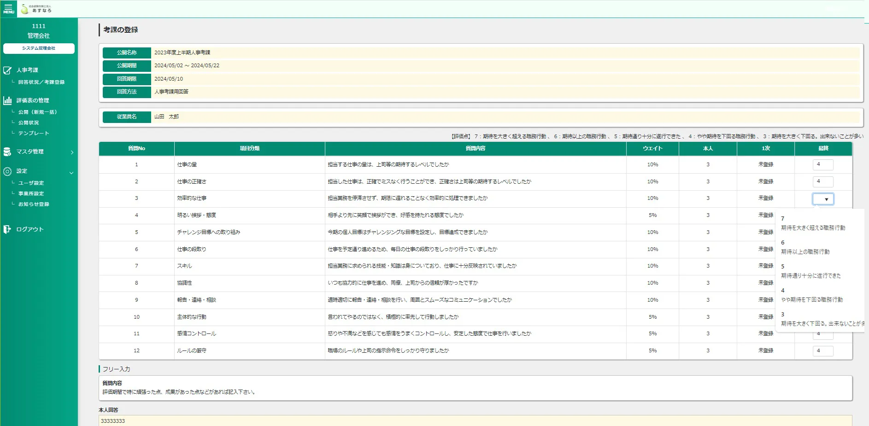This screenshot has height=426, width=869.
Task: Open ユーザ設定 under settings
Action: click(x=31, y=183)
